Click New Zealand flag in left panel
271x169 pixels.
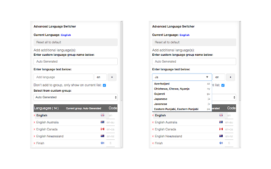coord(102,136)
